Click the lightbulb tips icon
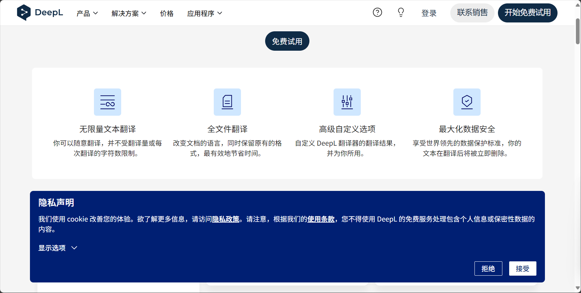This screenshot has width=581, height=293. [401, 13]
